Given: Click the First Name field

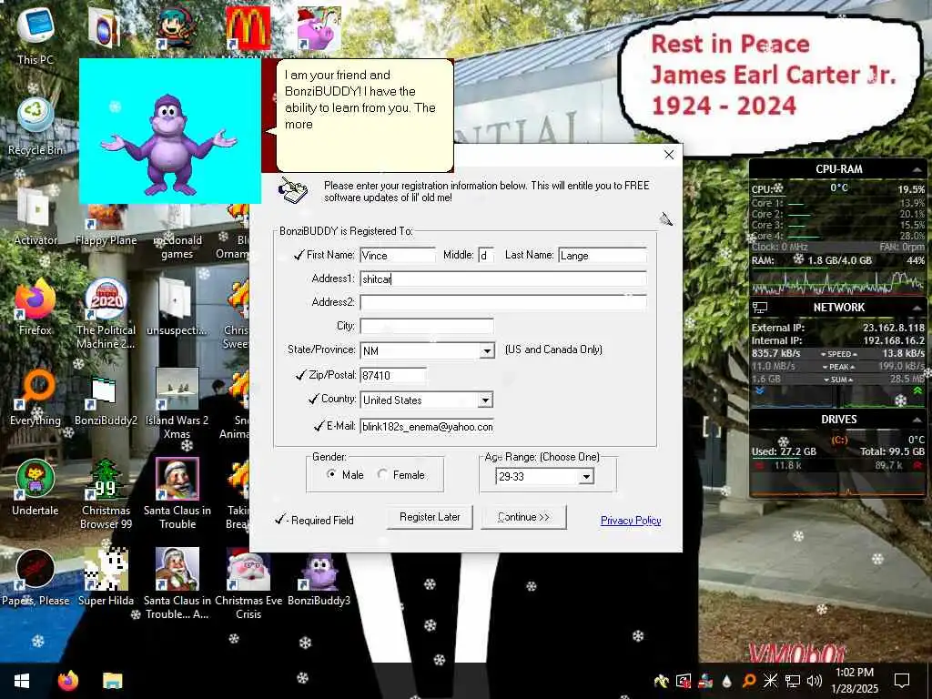Looking at the screenshot, I should [398, 255].
